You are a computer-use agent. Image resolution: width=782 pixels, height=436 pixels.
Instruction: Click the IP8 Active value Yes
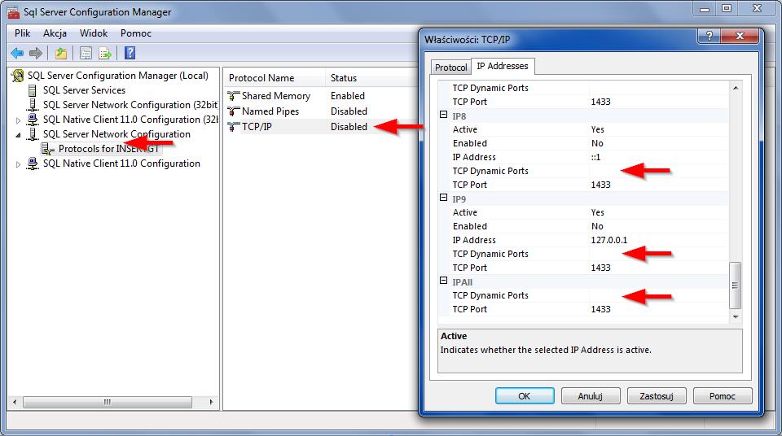point(597,129)
